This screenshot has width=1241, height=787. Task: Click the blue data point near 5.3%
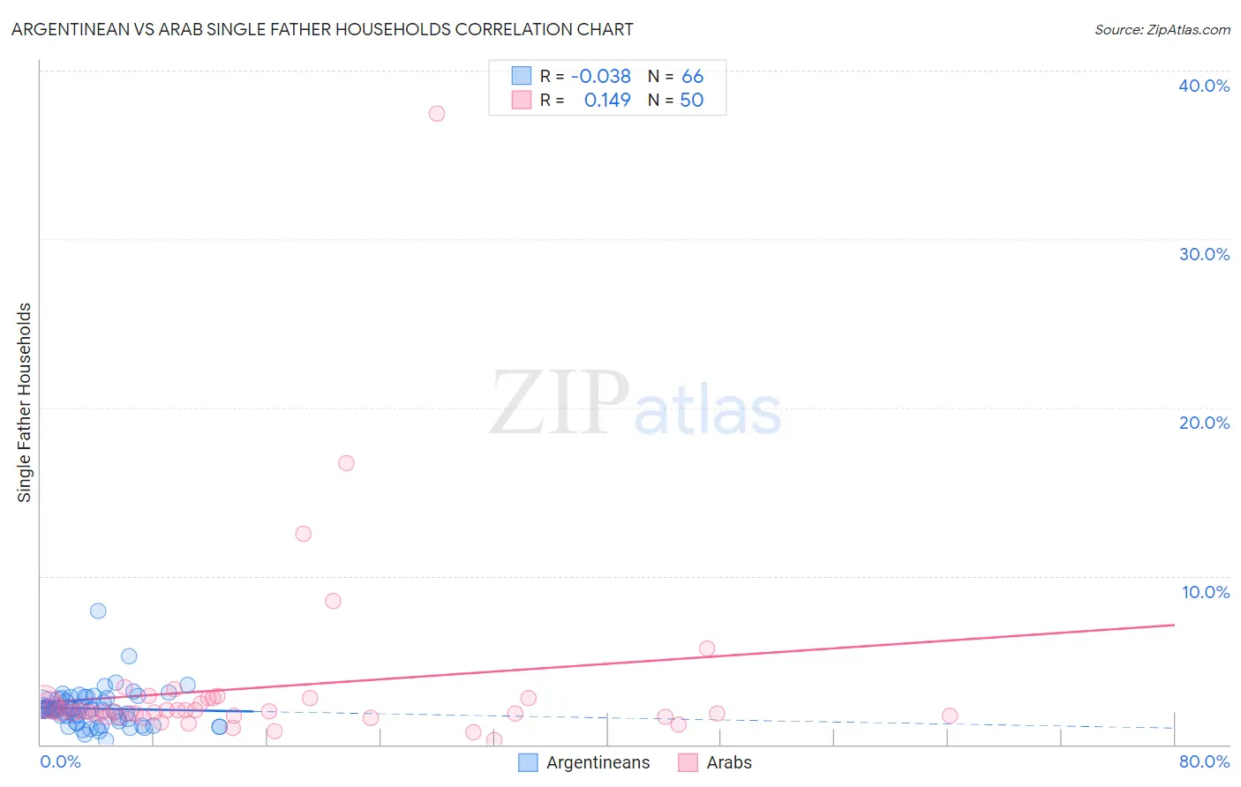tap(129, 656)
